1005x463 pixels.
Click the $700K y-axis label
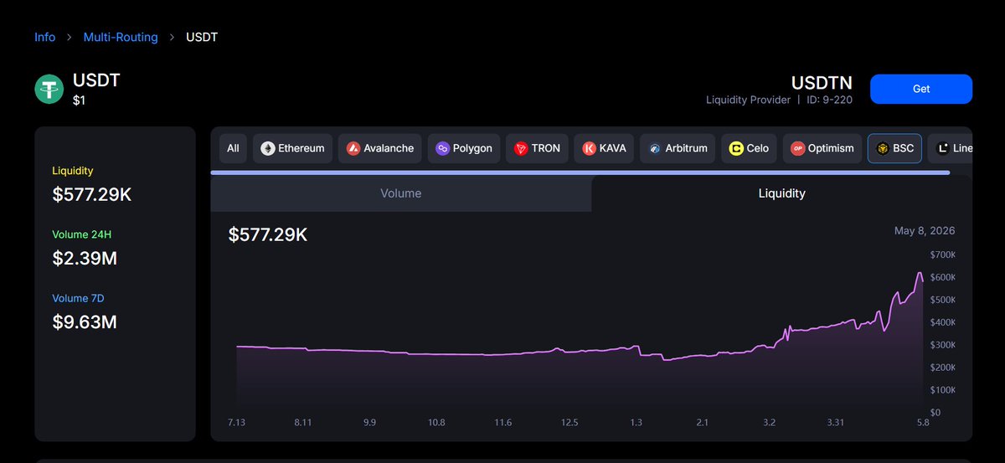[x=943, y=255]
